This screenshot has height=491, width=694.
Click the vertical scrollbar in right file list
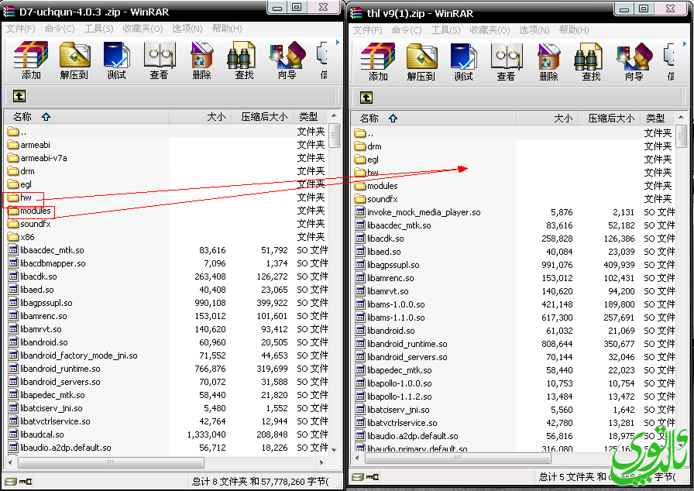tap(681, 294)
